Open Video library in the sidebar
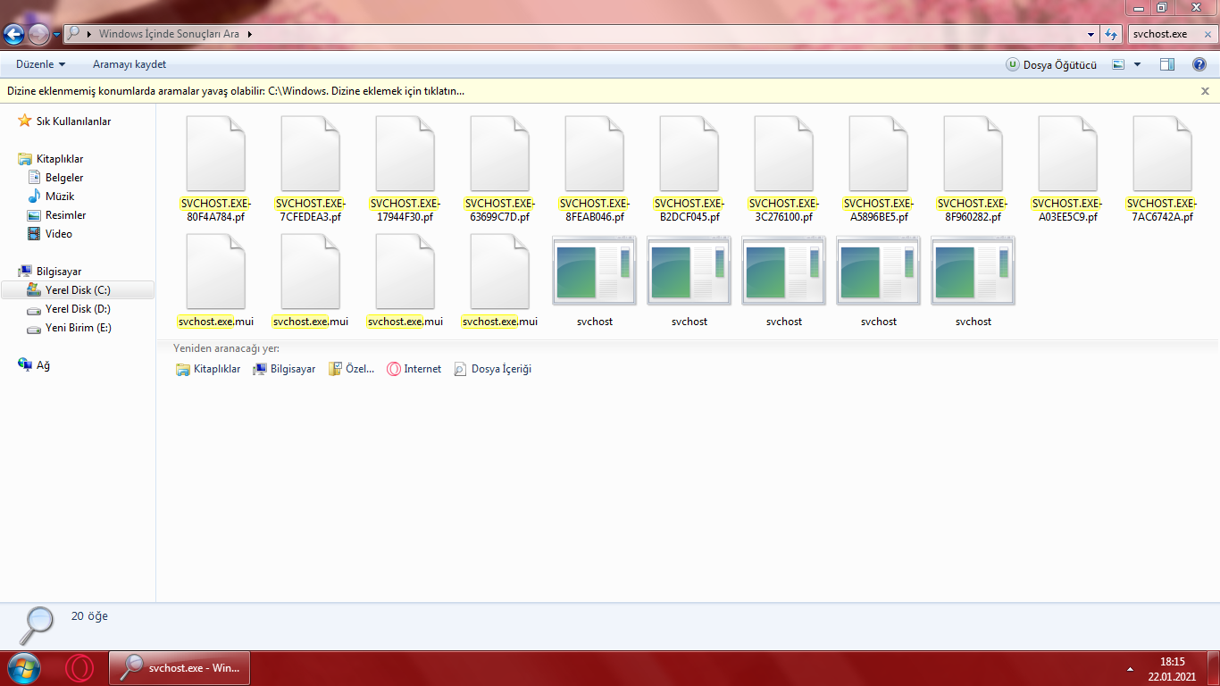 (x=50, y=234)
